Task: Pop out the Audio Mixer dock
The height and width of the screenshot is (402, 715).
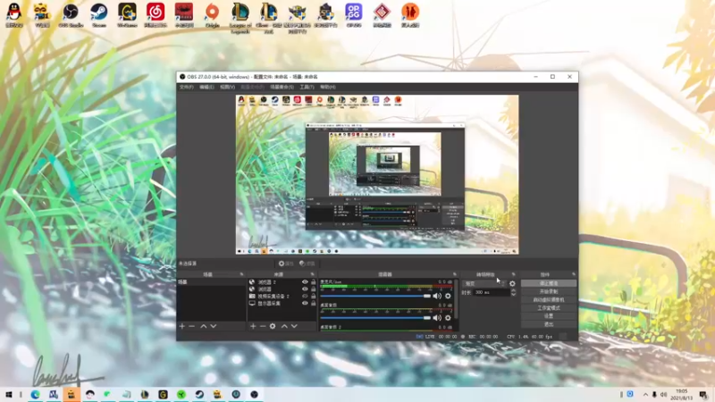Action: pyautogui.click(x=455, y=274)
